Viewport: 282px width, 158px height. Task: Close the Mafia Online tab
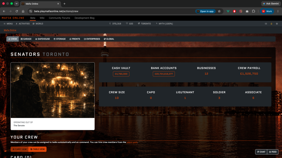pos(58,4)
